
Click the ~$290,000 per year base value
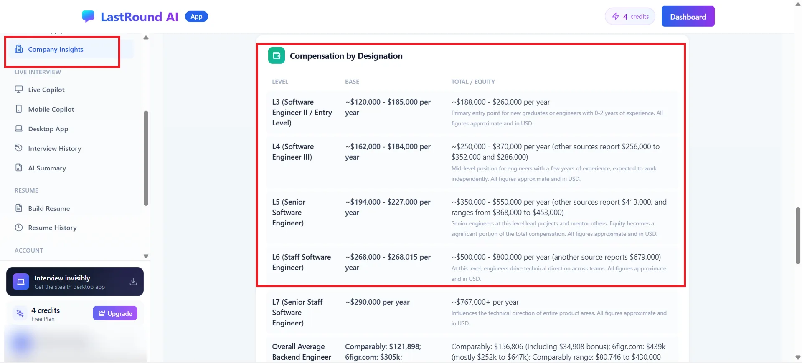[x=377, y=302]
